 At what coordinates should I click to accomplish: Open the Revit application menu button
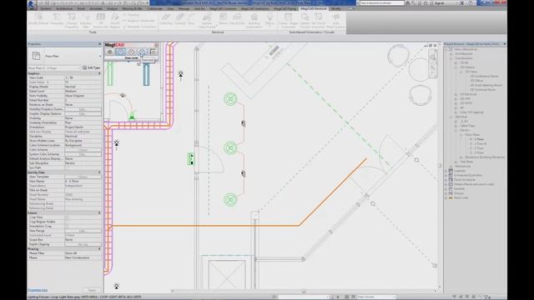[32, 4]
